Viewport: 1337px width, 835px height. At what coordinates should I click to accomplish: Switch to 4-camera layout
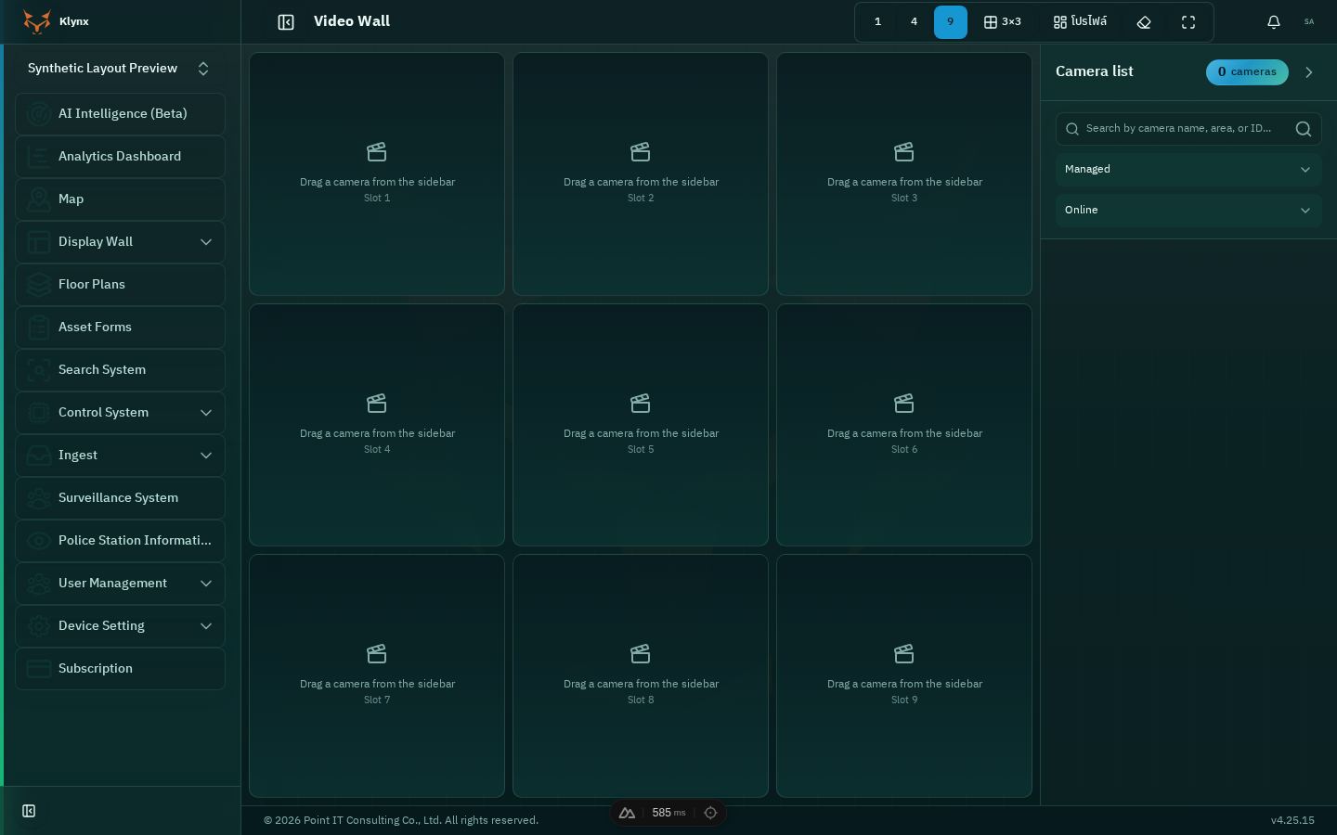pos(914,22)
